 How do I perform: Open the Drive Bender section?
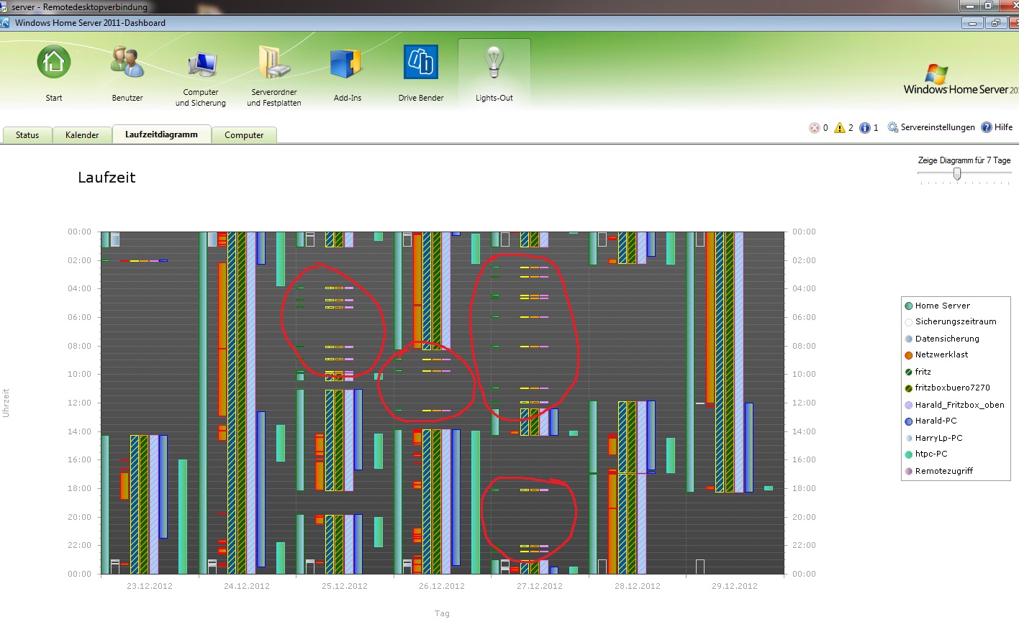click(420, 63)
